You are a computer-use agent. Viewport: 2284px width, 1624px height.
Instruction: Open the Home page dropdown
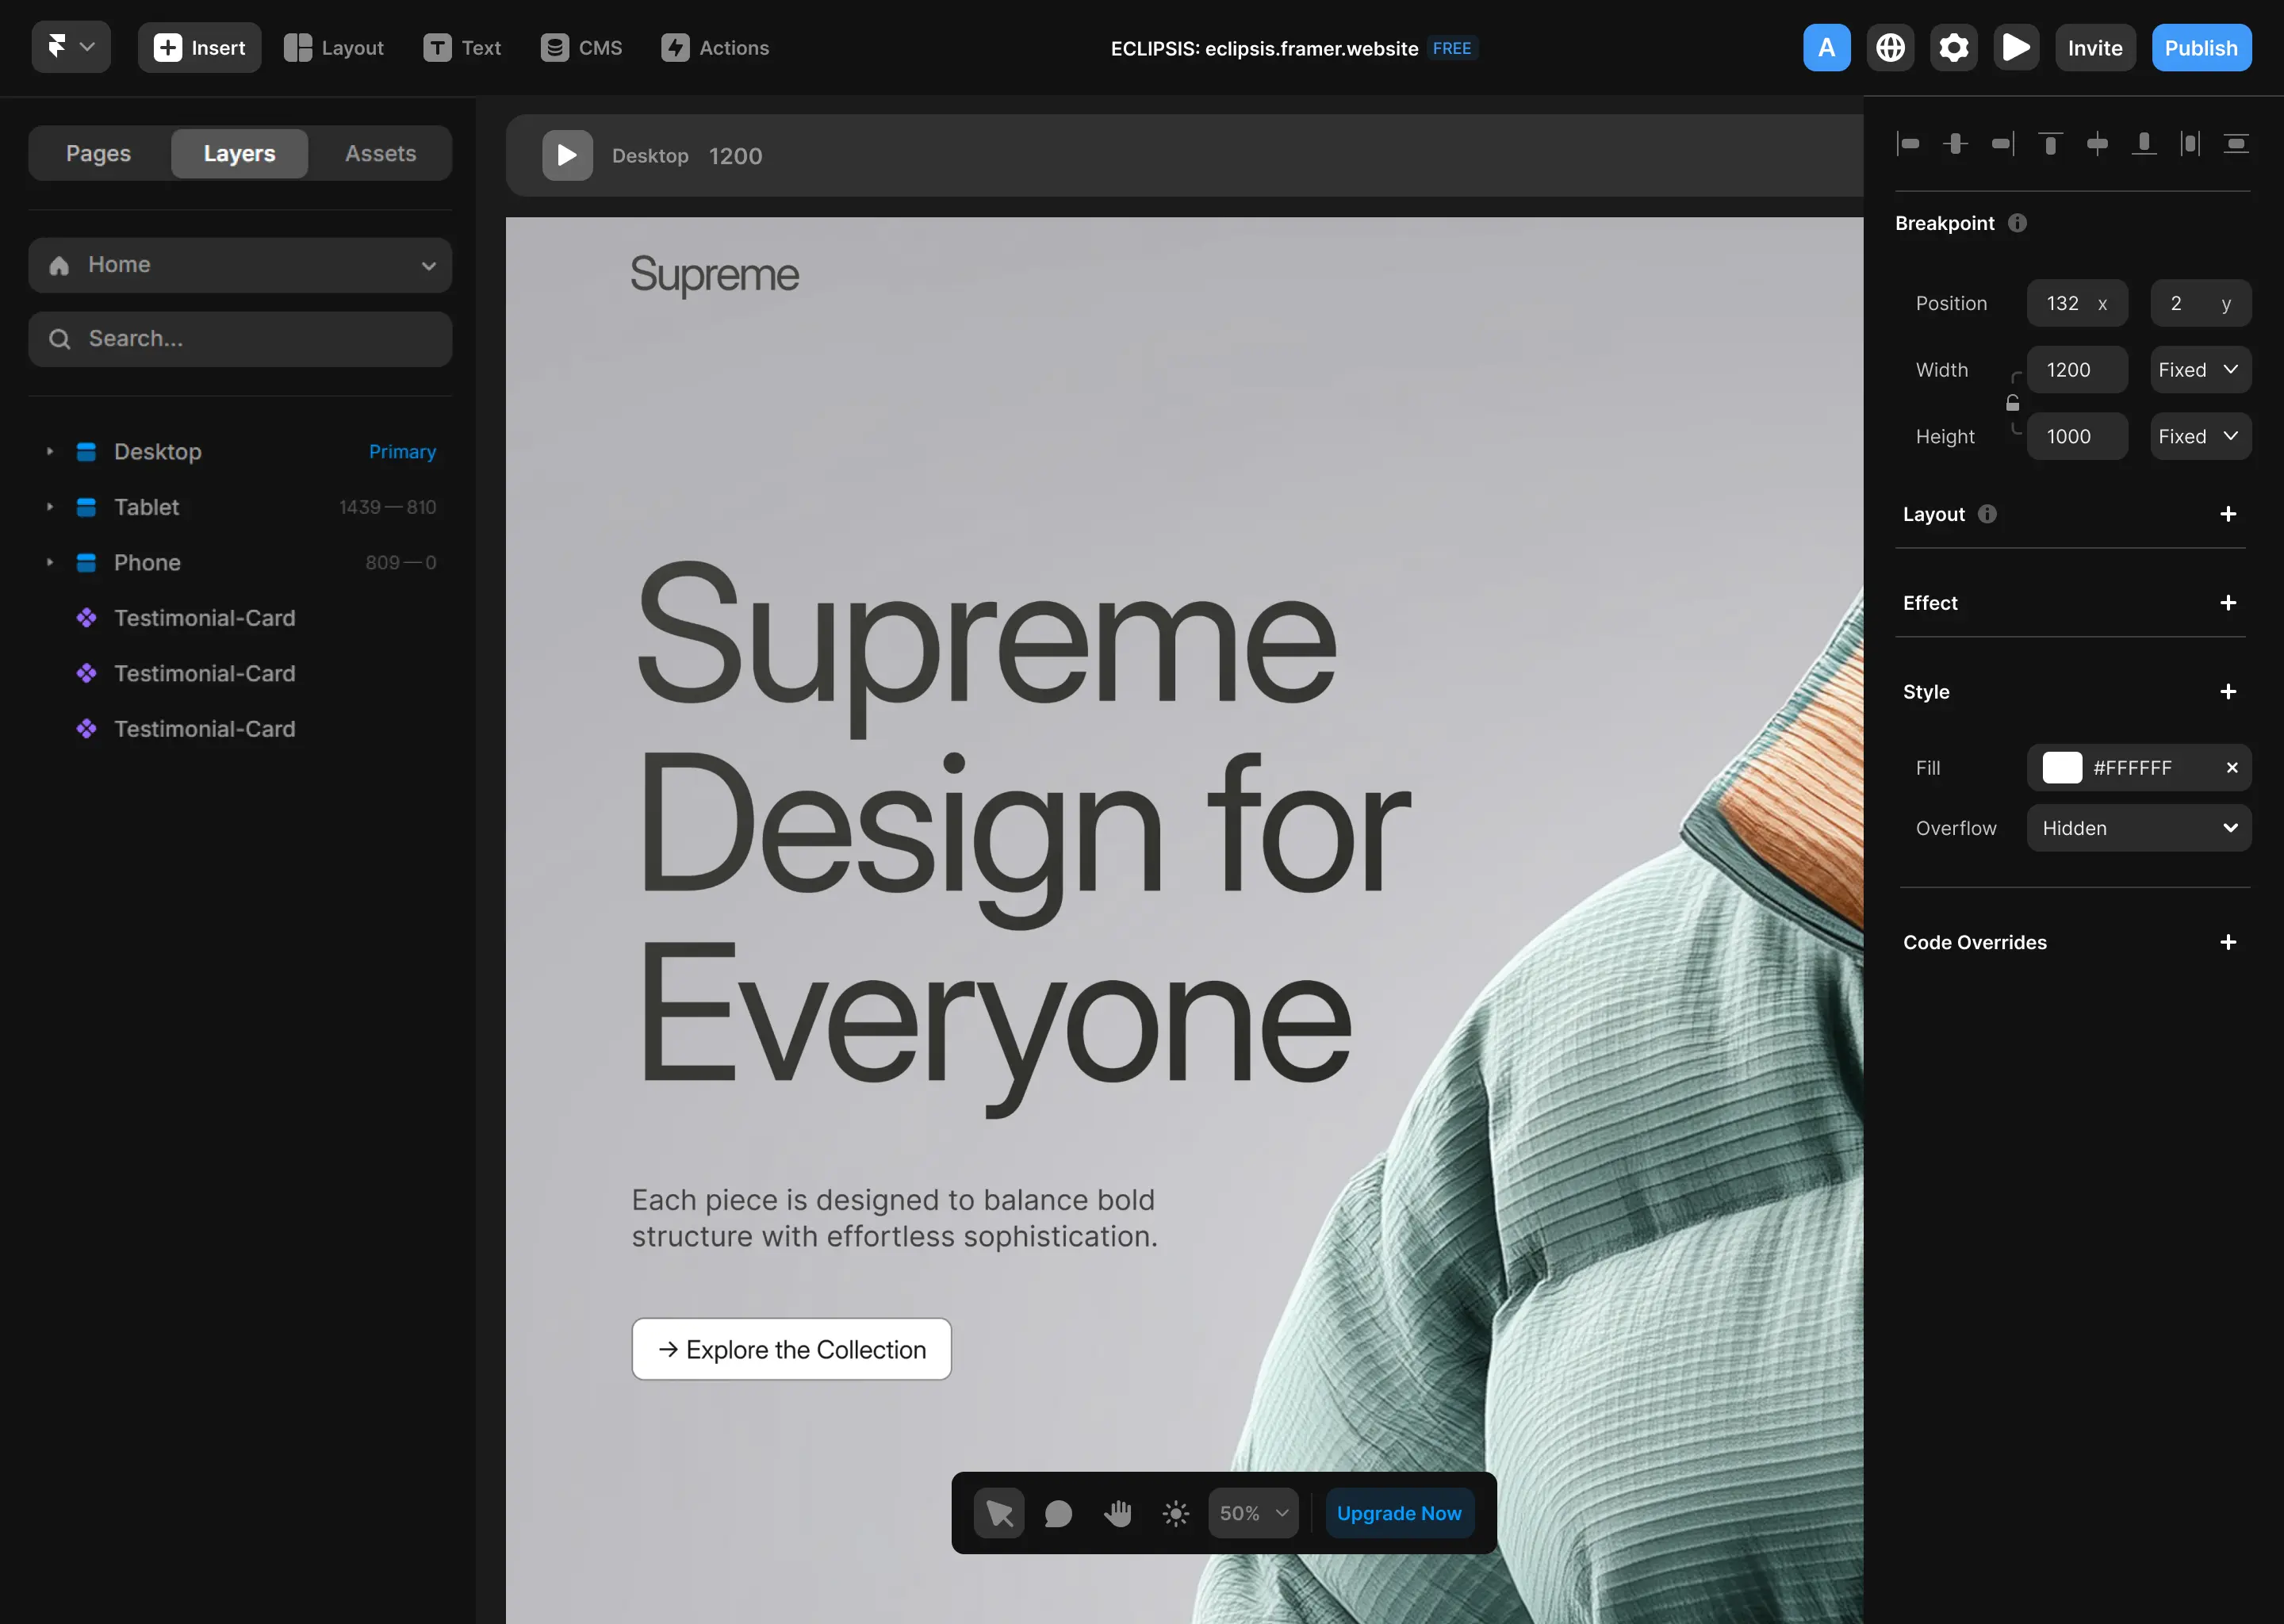[x=428, y=265]
